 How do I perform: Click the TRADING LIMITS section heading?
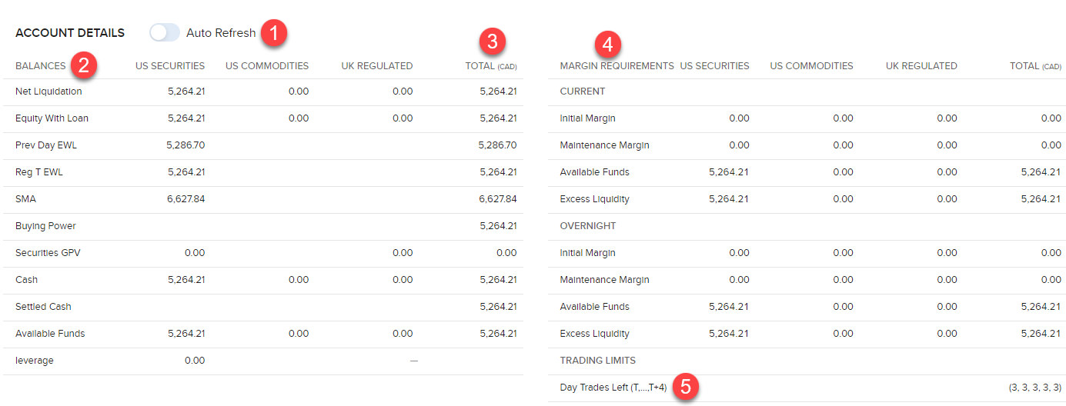coord(598,361)
